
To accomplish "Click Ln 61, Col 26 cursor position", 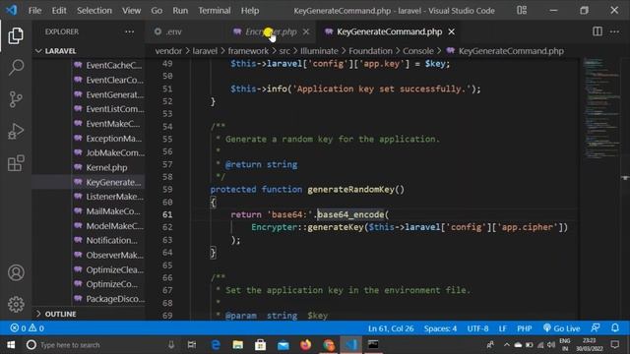I will click(391, 328).
